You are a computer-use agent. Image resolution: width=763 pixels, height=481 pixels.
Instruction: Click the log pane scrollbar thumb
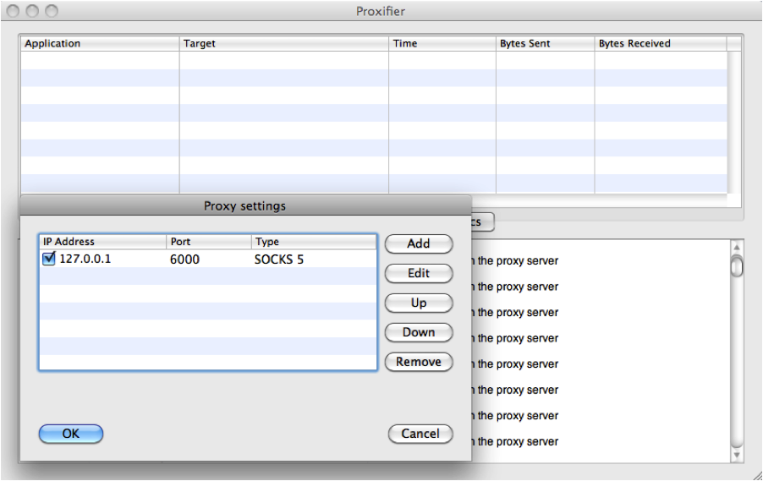[738, 266]
